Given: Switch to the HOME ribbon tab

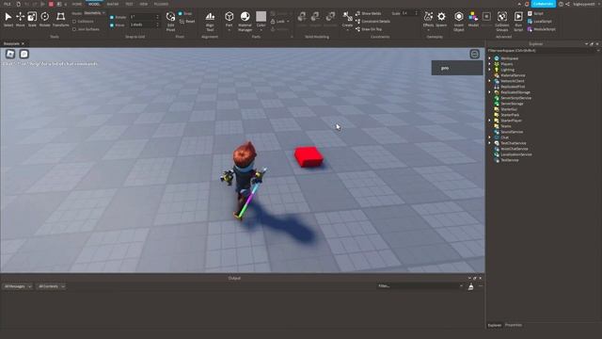Looking at the screenshot, I should [x=77, y=4].
